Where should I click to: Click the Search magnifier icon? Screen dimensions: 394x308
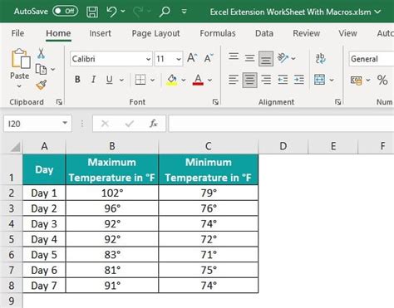point(165,12)
